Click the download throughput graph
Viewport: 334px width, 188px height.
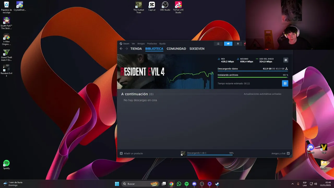pyautogui.click(x=190, y=80)
